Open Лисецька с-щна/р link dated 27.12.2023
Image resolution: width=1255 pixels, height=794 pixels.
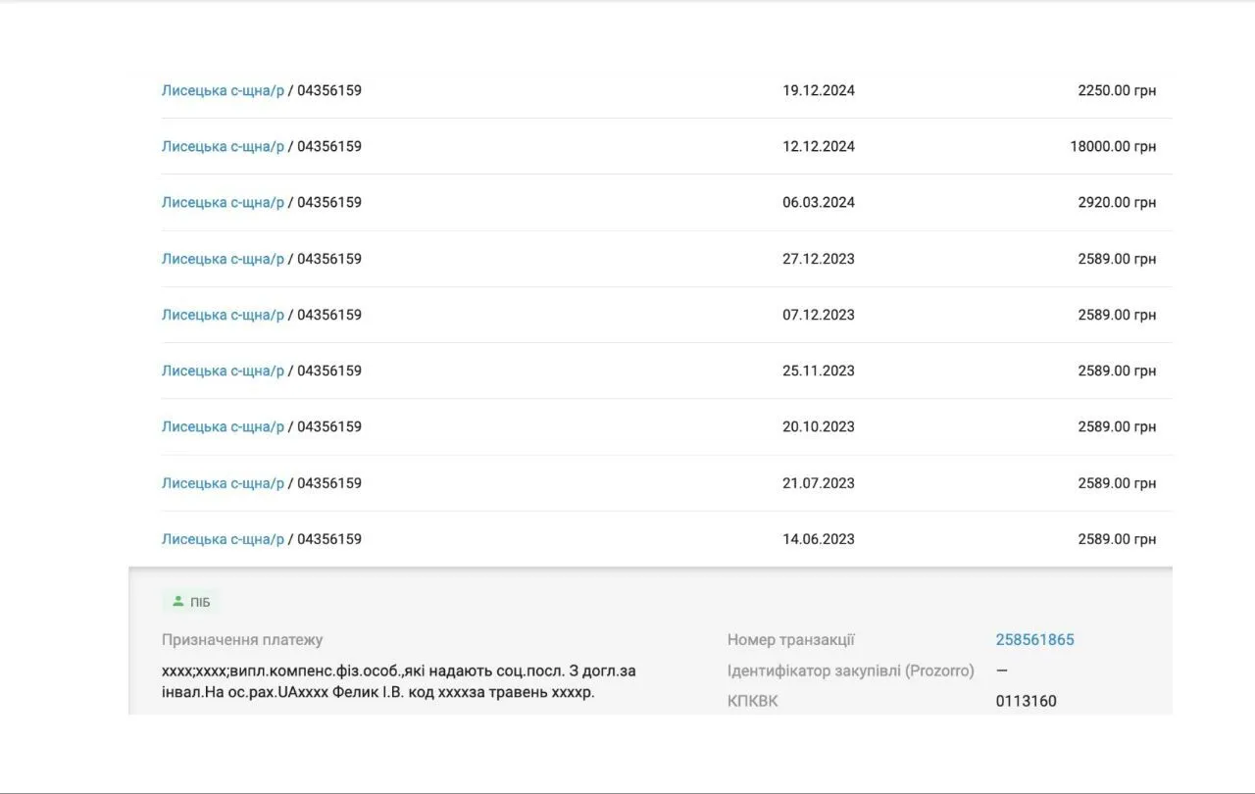pyautogui.click(x=223, y=259)
